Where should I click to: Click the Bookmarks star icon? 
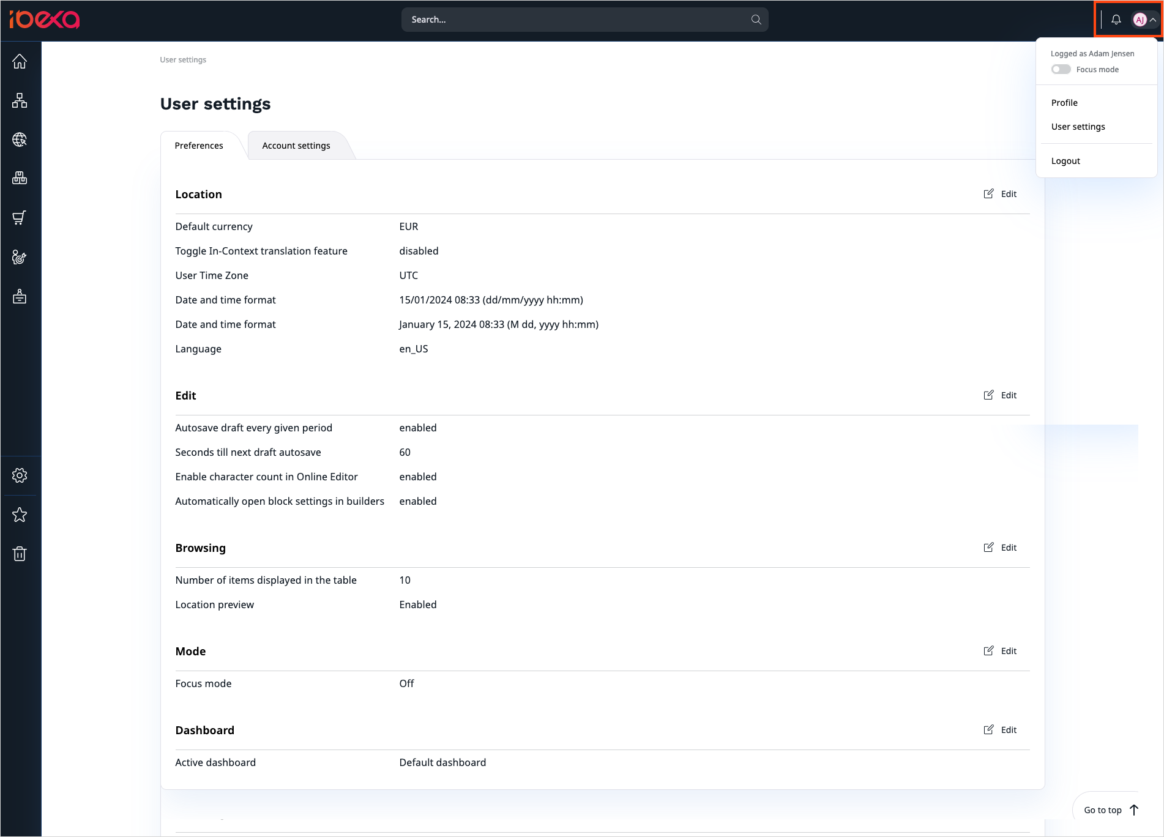tap(20, 515)
